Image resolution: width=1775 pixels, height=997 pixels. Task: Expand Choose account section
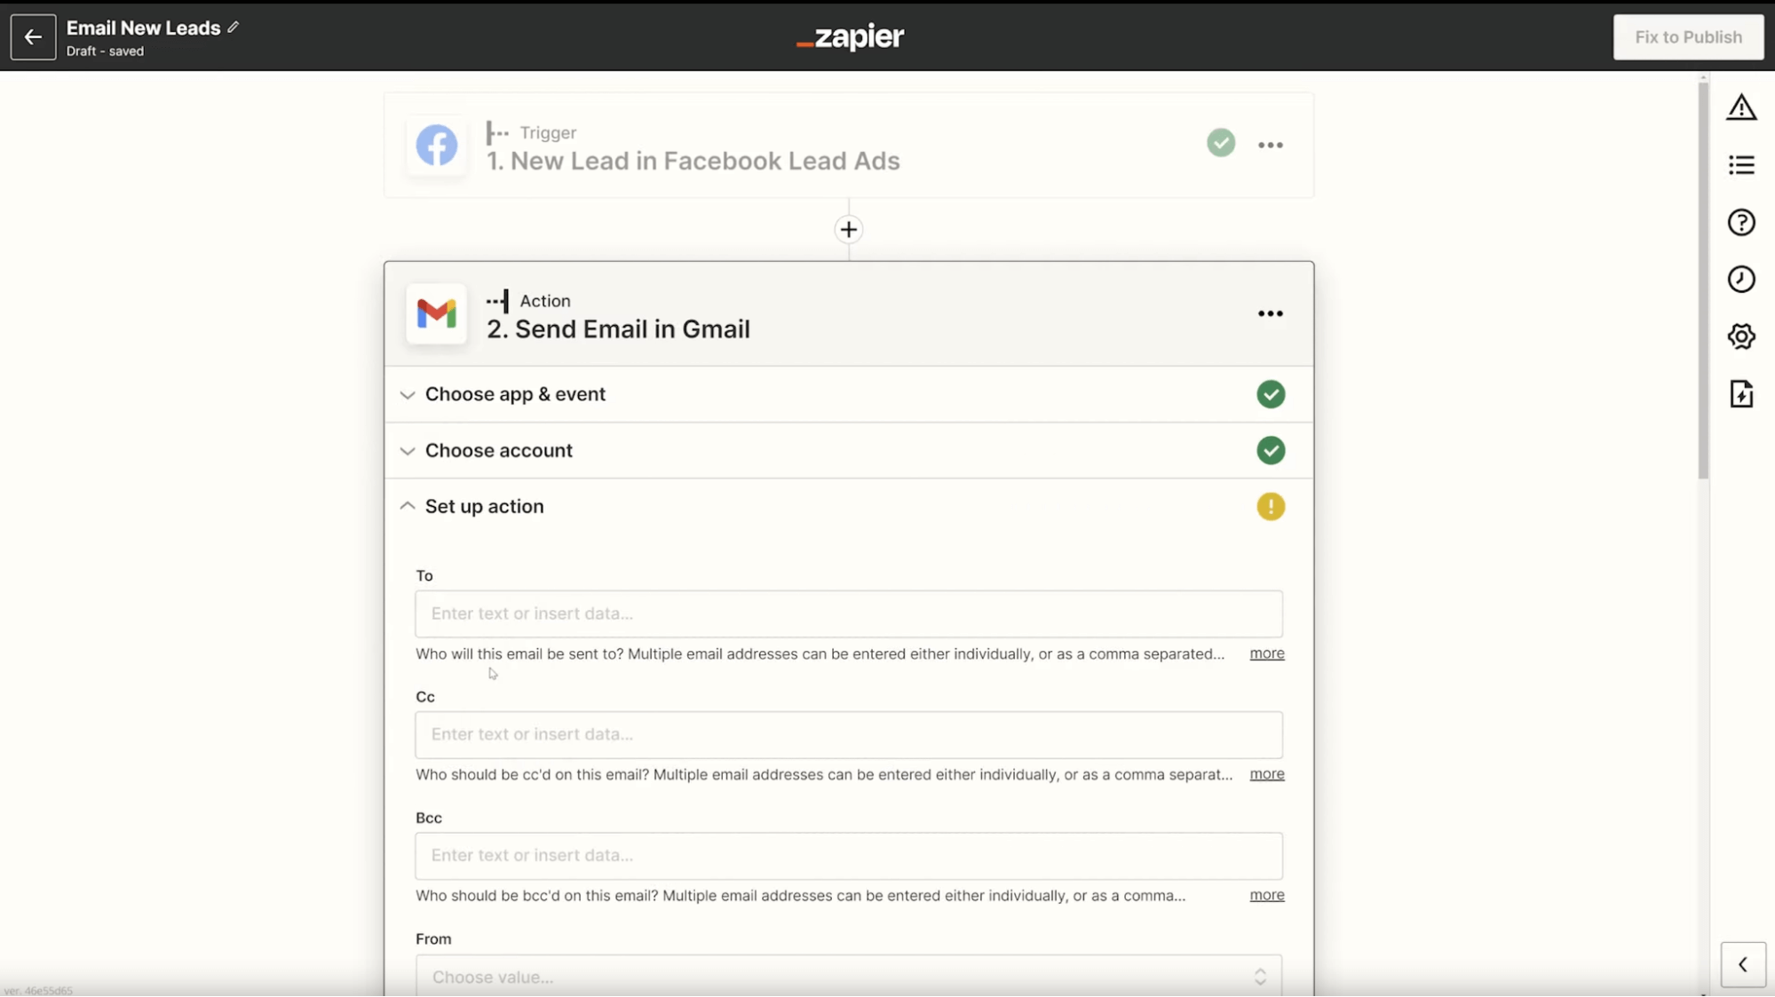pyautogui.click(x=848, y=450)
